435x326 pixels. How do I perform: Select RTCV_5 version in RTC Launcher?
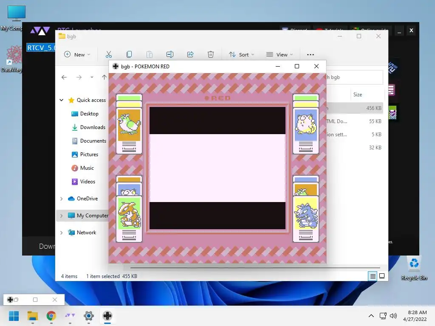[x=41, y=48]
